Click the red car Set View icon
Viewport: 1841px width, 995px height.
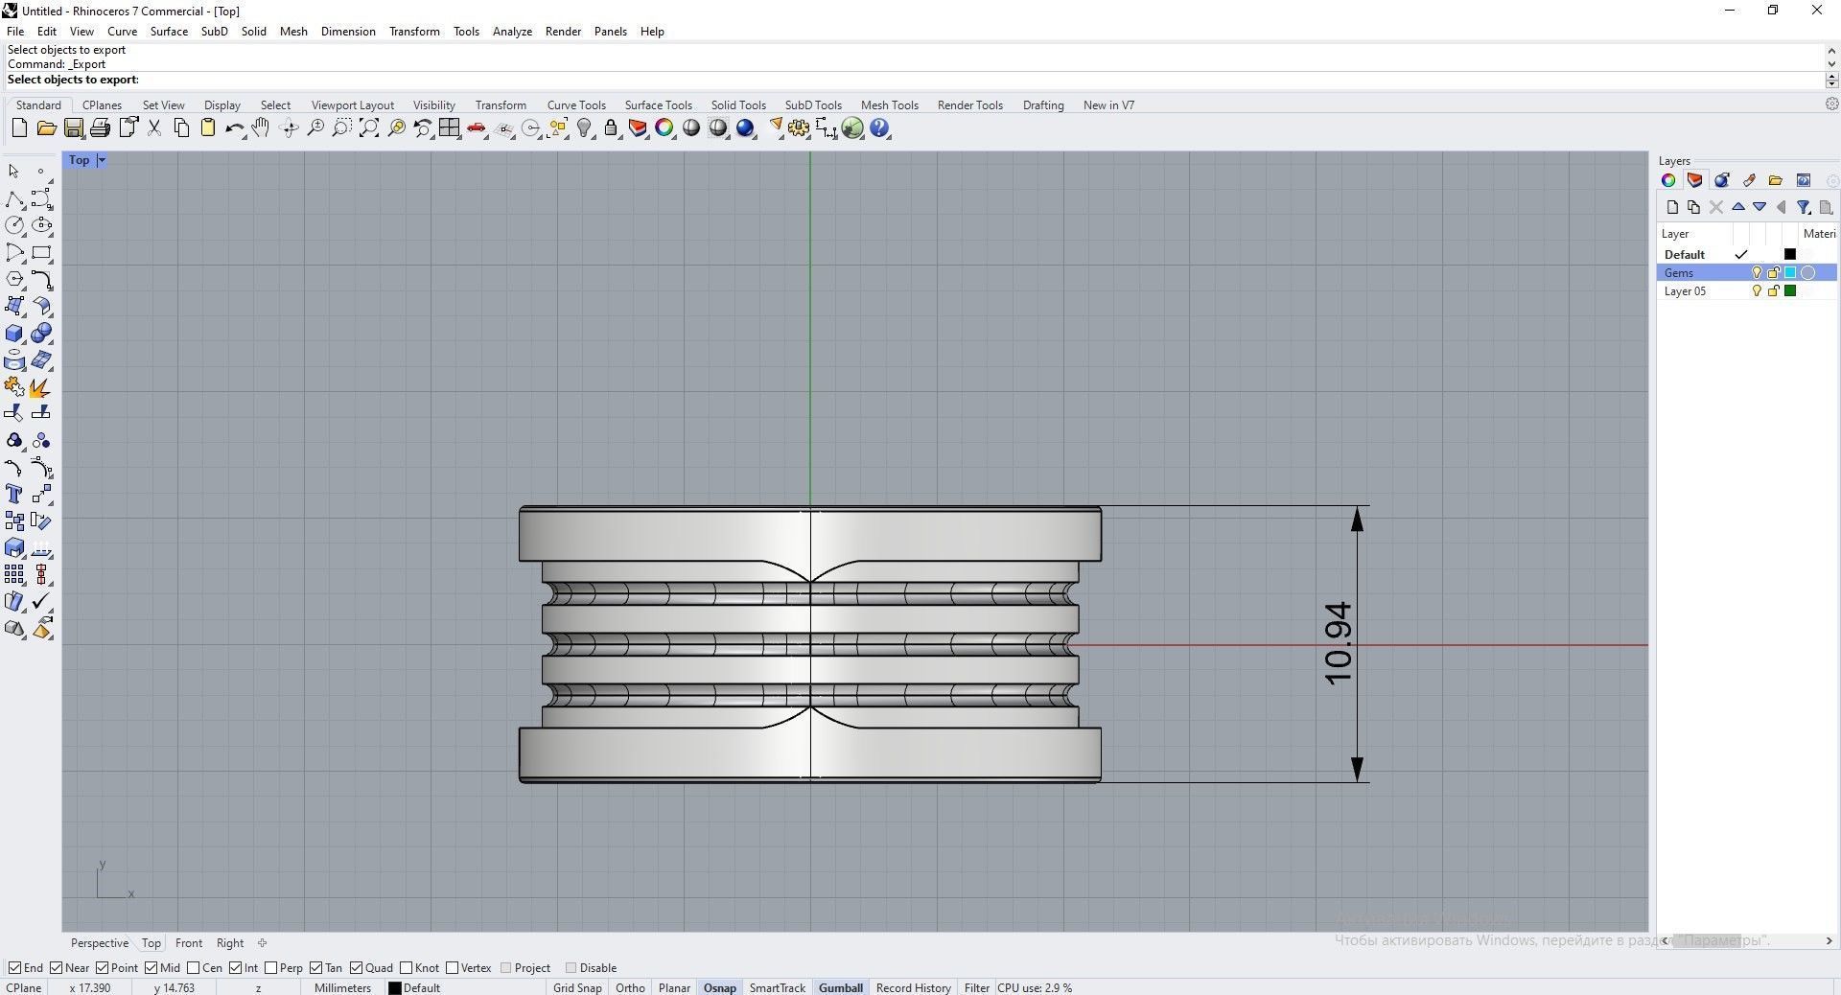pos(477,128)
